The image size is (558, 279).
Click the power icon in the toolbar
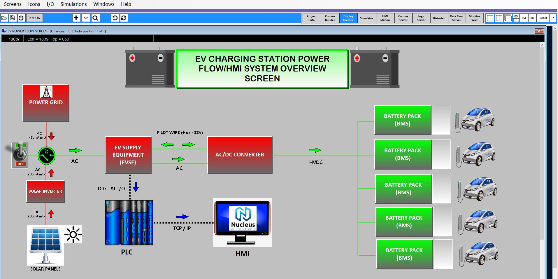tap(21, 18)
